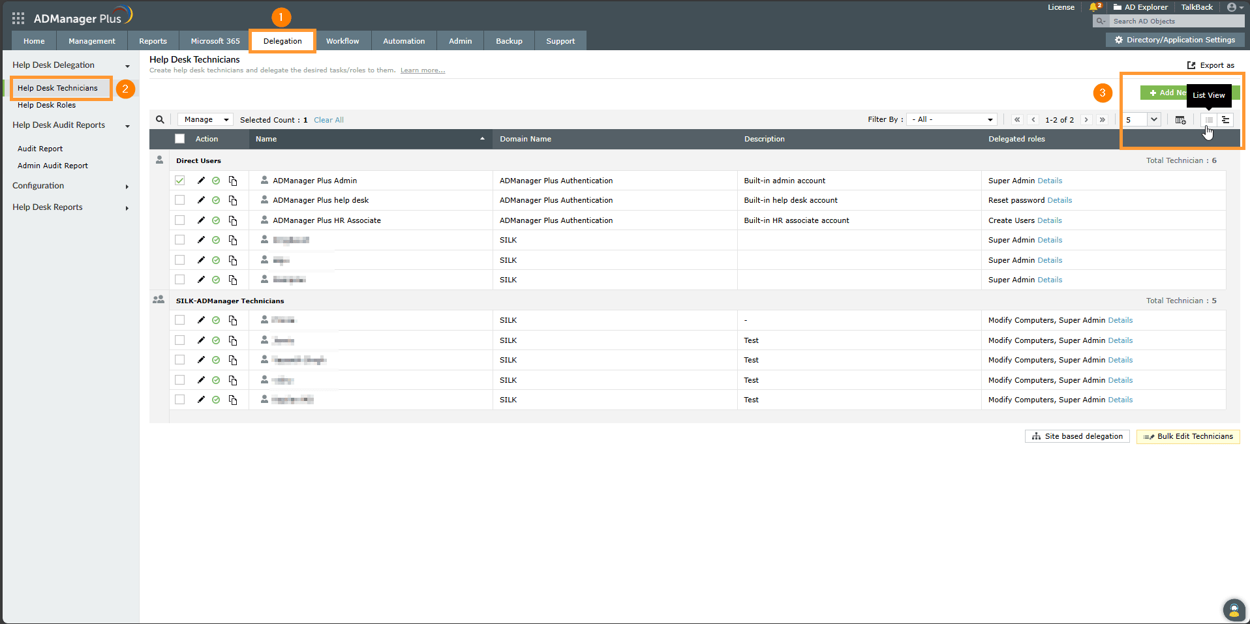Open the add/remove columns icon
The width and height of the screenshot is (1250, 624).
[1180, 120]
